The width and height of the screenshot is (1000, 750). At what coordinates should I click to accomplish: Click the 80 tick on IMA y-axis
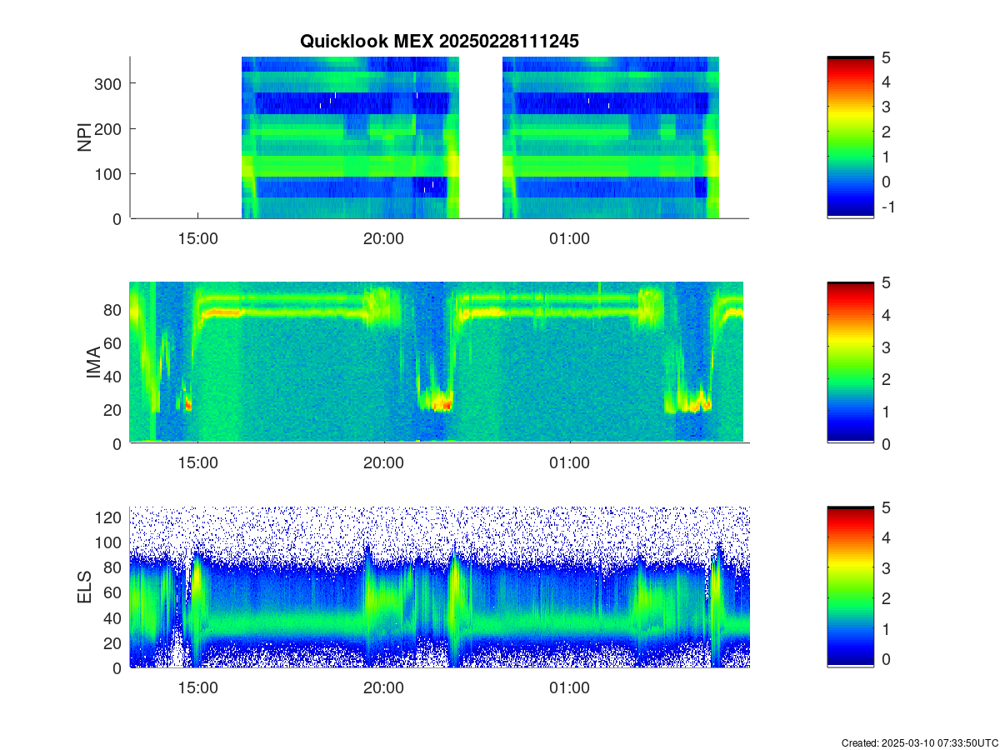pos(112,309)
